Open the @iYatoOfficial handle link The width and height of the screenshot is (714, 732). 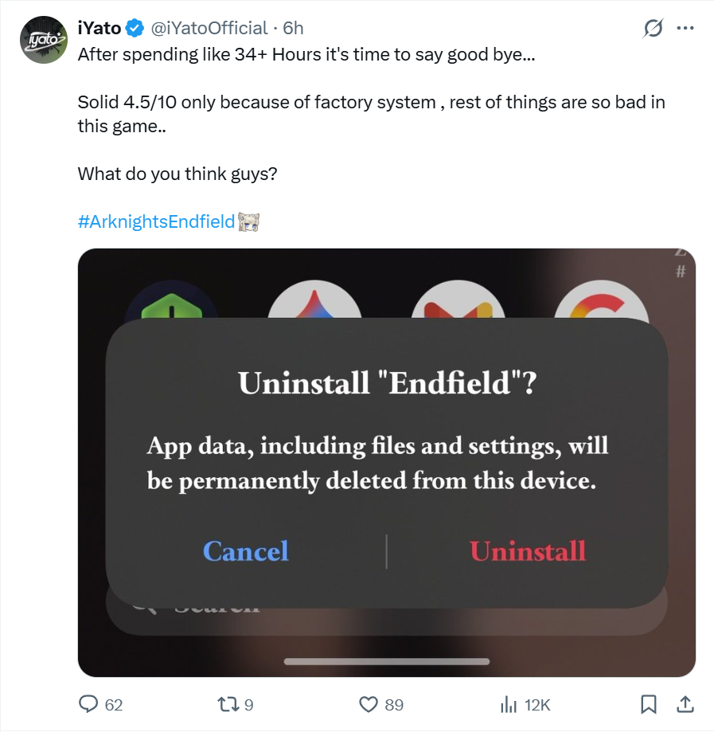coord(209,29)
